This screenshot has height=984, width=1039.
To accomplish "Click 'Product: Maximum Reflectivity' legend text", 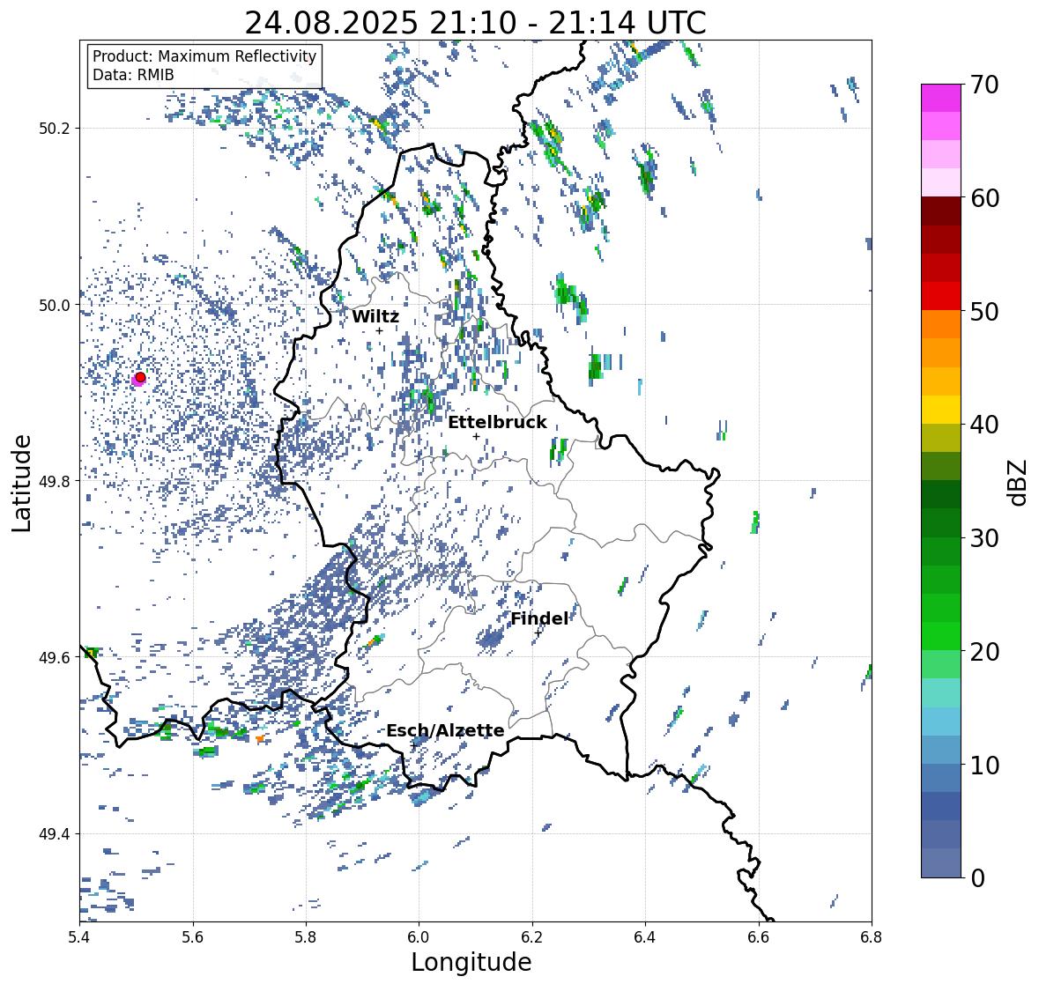I will 204,56.
